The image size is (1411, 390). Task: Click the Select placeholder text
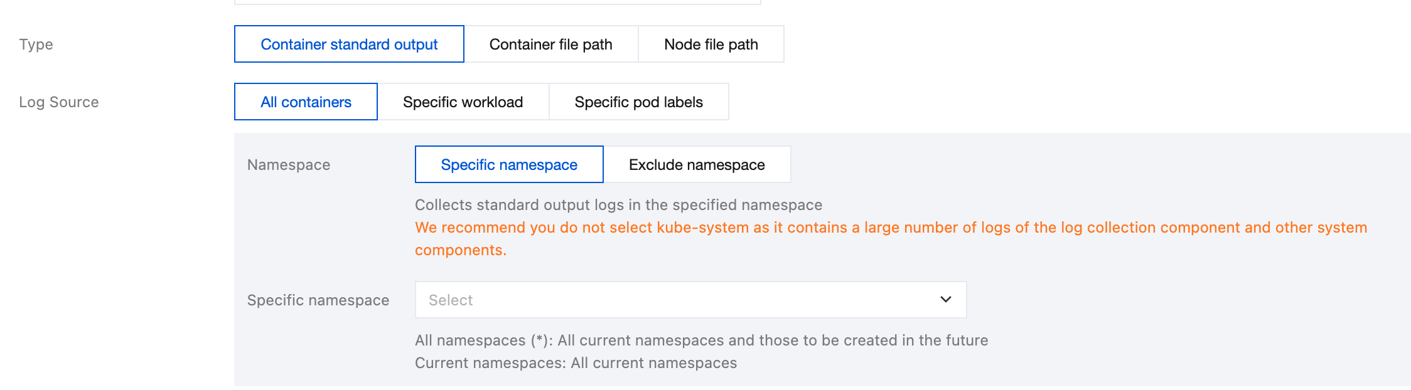click(x=451, y=300)
